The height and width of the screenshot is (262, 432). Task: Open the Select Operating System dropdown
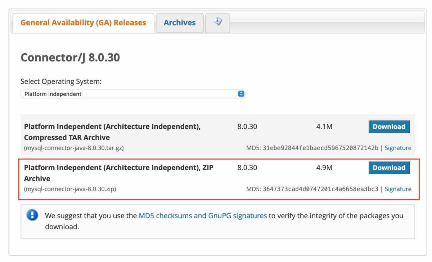pos(132,94)
